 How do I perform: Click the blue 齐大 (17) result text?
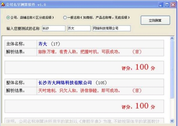49,44
